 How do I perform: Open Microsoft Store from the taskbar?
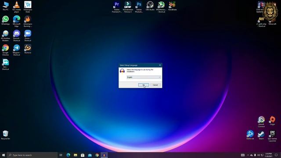[x=83, y=155]
